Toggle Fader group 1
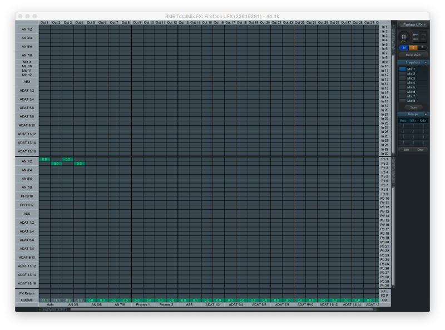445x330 pixels. point(423,126)
